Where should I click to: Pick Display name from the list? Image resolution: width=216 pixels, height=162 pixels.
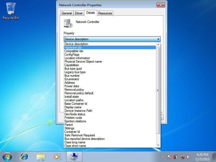pyautogui.click(x=110, y=107)
